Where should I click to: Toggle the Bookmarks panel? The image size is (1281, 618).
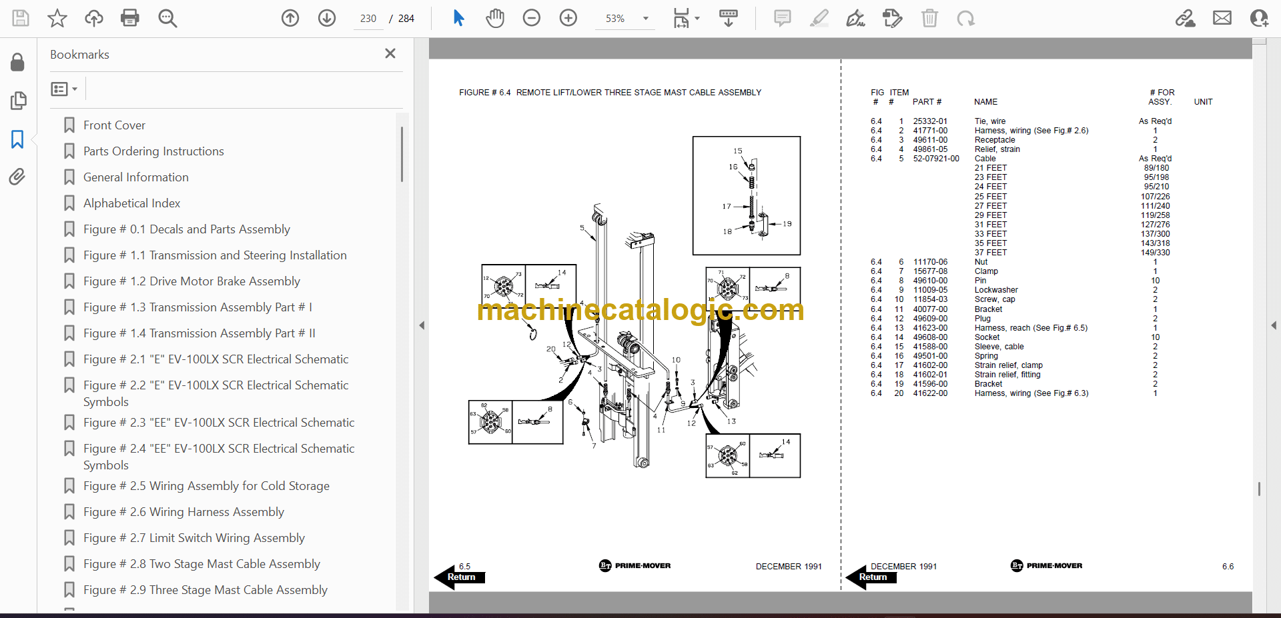tap(17, 139)
